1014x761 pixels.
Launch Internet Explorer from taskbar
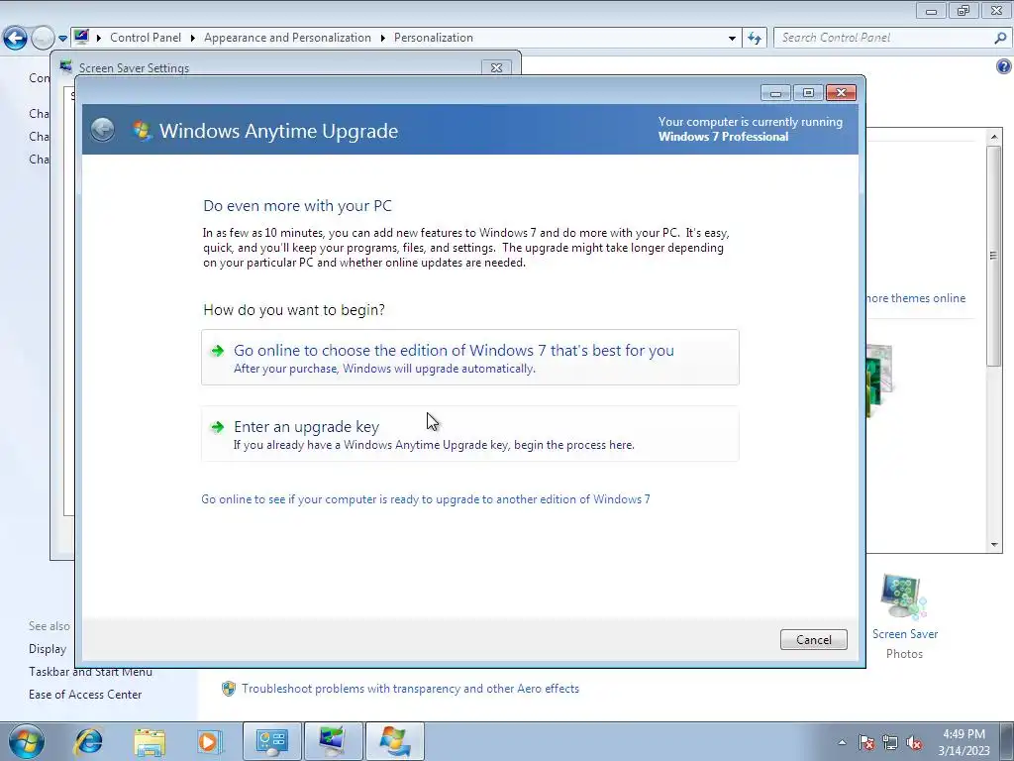tap(88, 741)
